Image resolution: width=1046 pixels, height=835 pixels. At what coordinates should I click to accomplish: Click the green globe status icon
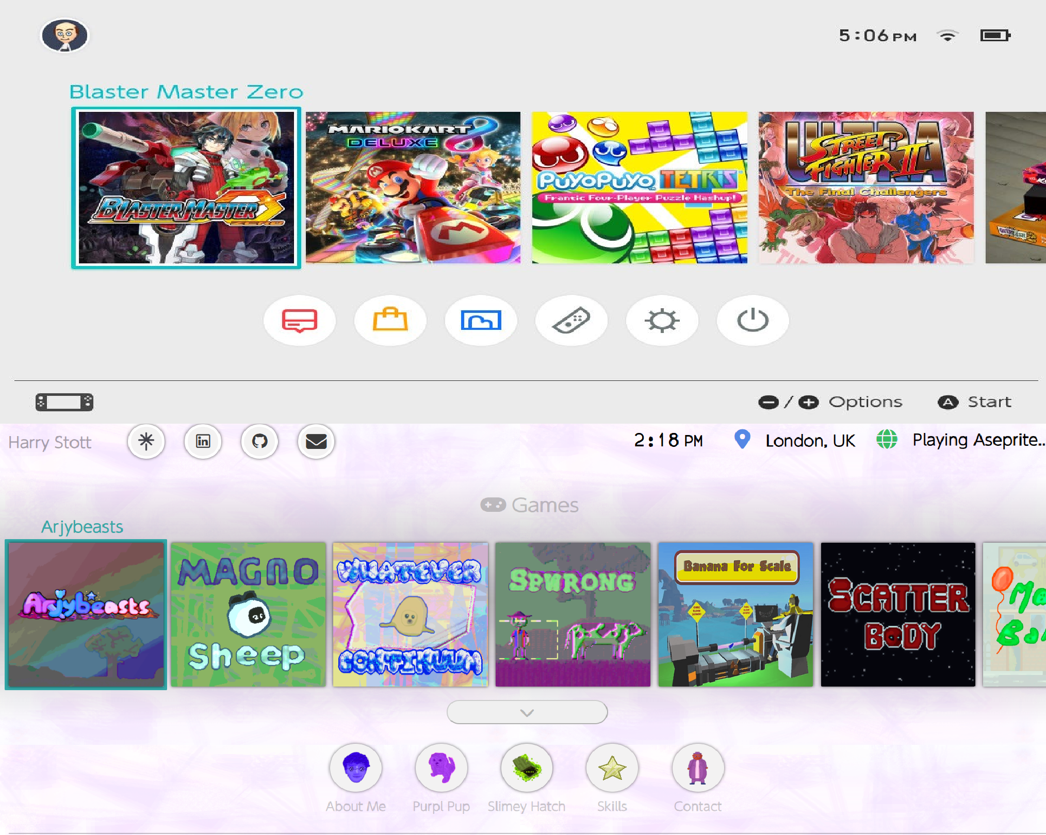click(887, 440)
